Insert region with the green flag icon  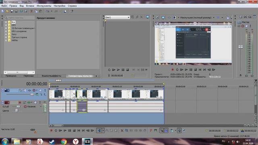156,130
